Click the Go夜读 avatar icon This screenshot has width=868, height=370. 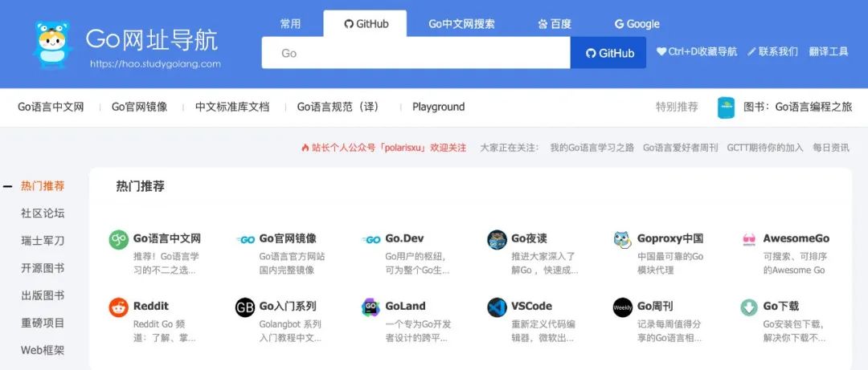(497, 239)
